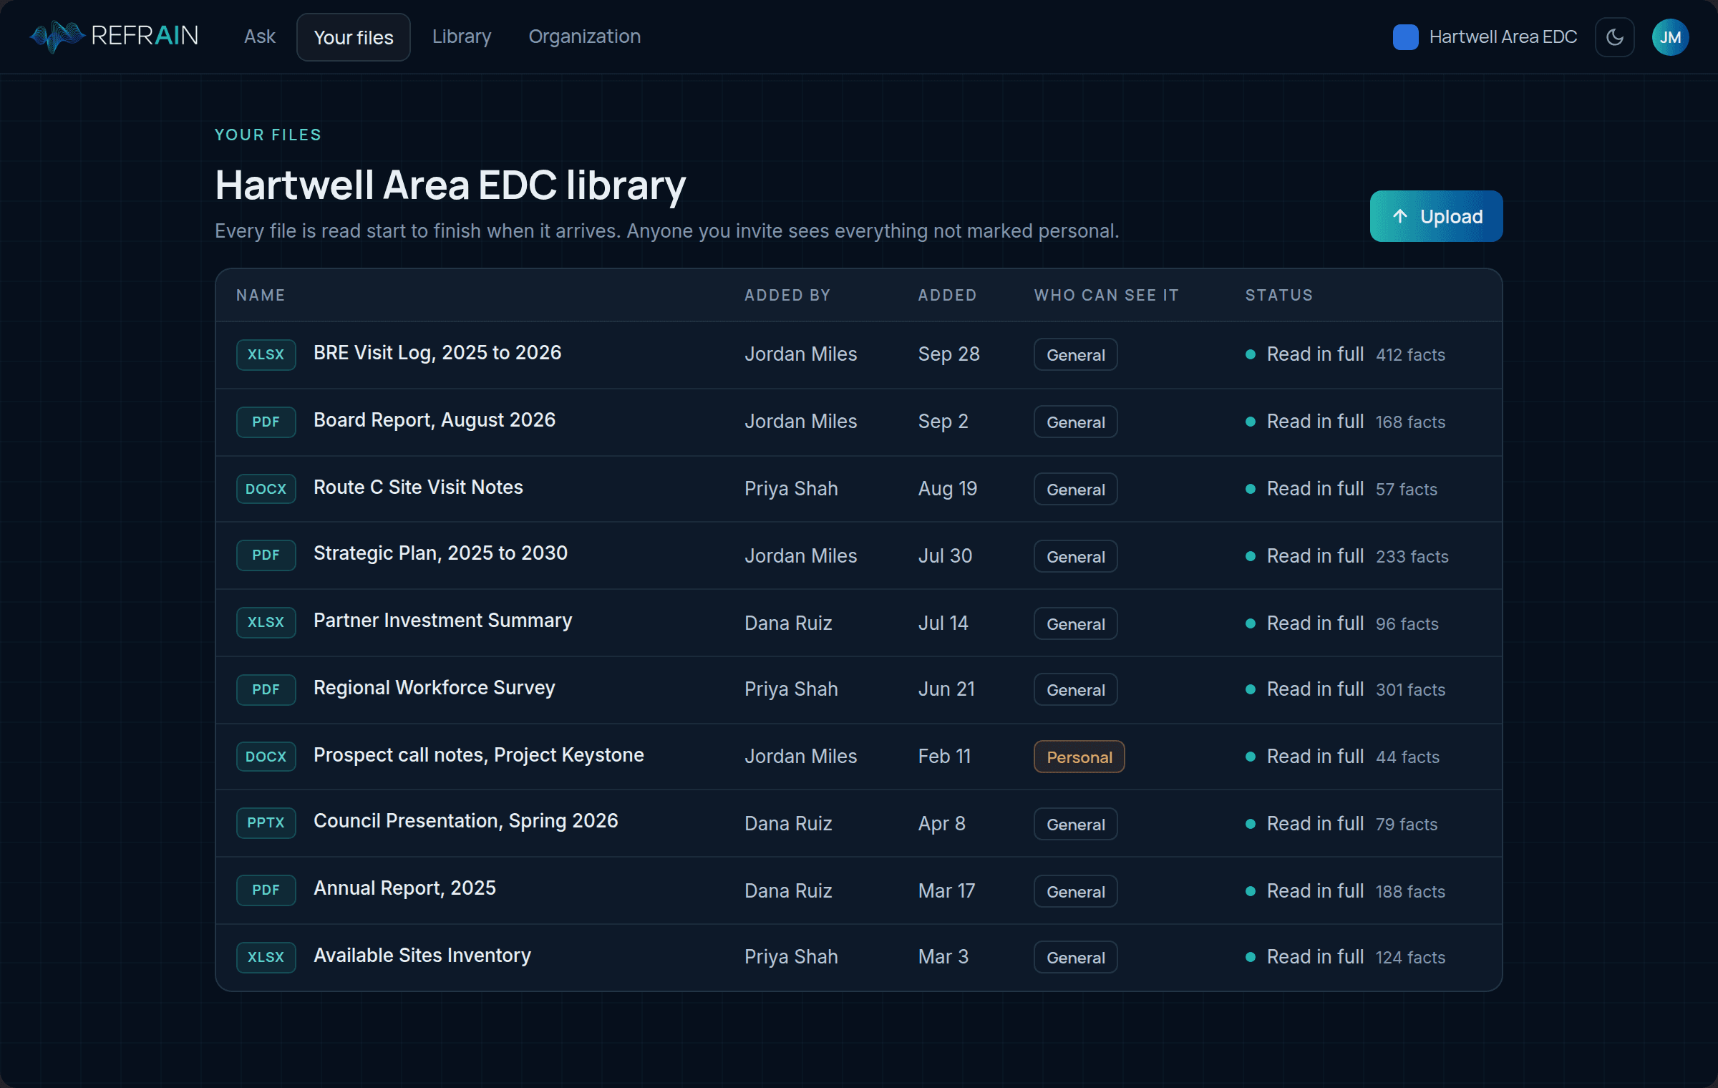Open General visibility tag for Annual Report

point(1075,891)
